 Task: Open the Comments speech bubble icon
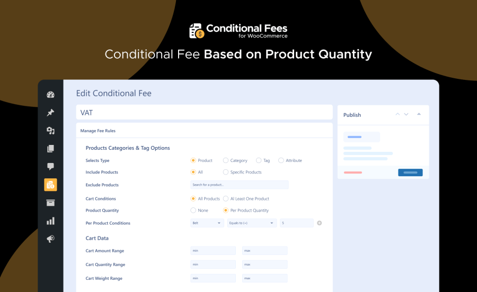50,167
